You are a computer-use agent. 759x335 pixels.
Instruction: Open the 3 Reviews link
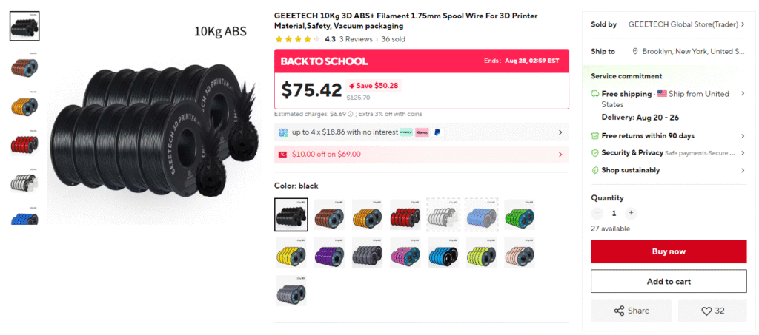(x=356, y=39)
